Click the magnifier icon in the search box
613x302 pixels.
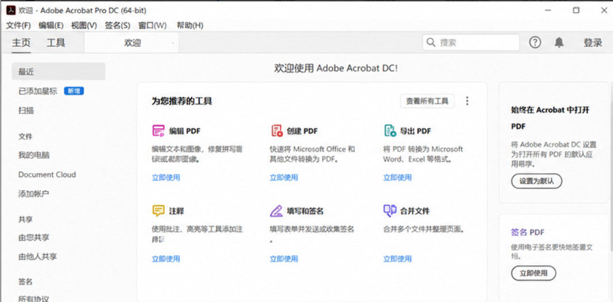[x=431, y=42]
